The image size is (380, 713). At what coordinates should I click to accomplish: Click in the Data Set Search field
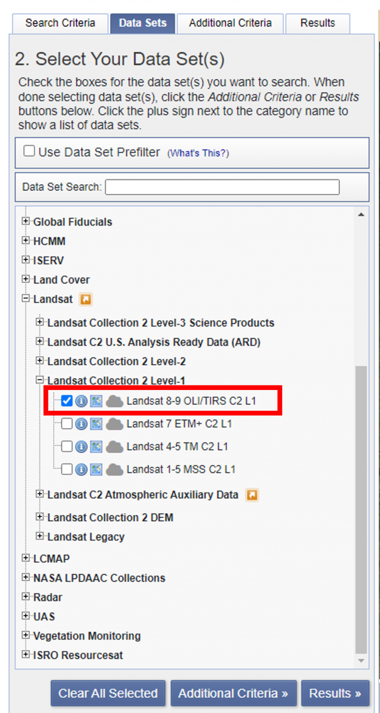222,187
